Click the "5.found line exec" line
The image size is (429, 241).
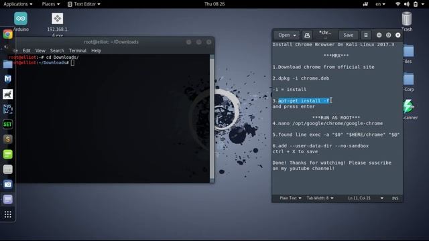336,135
